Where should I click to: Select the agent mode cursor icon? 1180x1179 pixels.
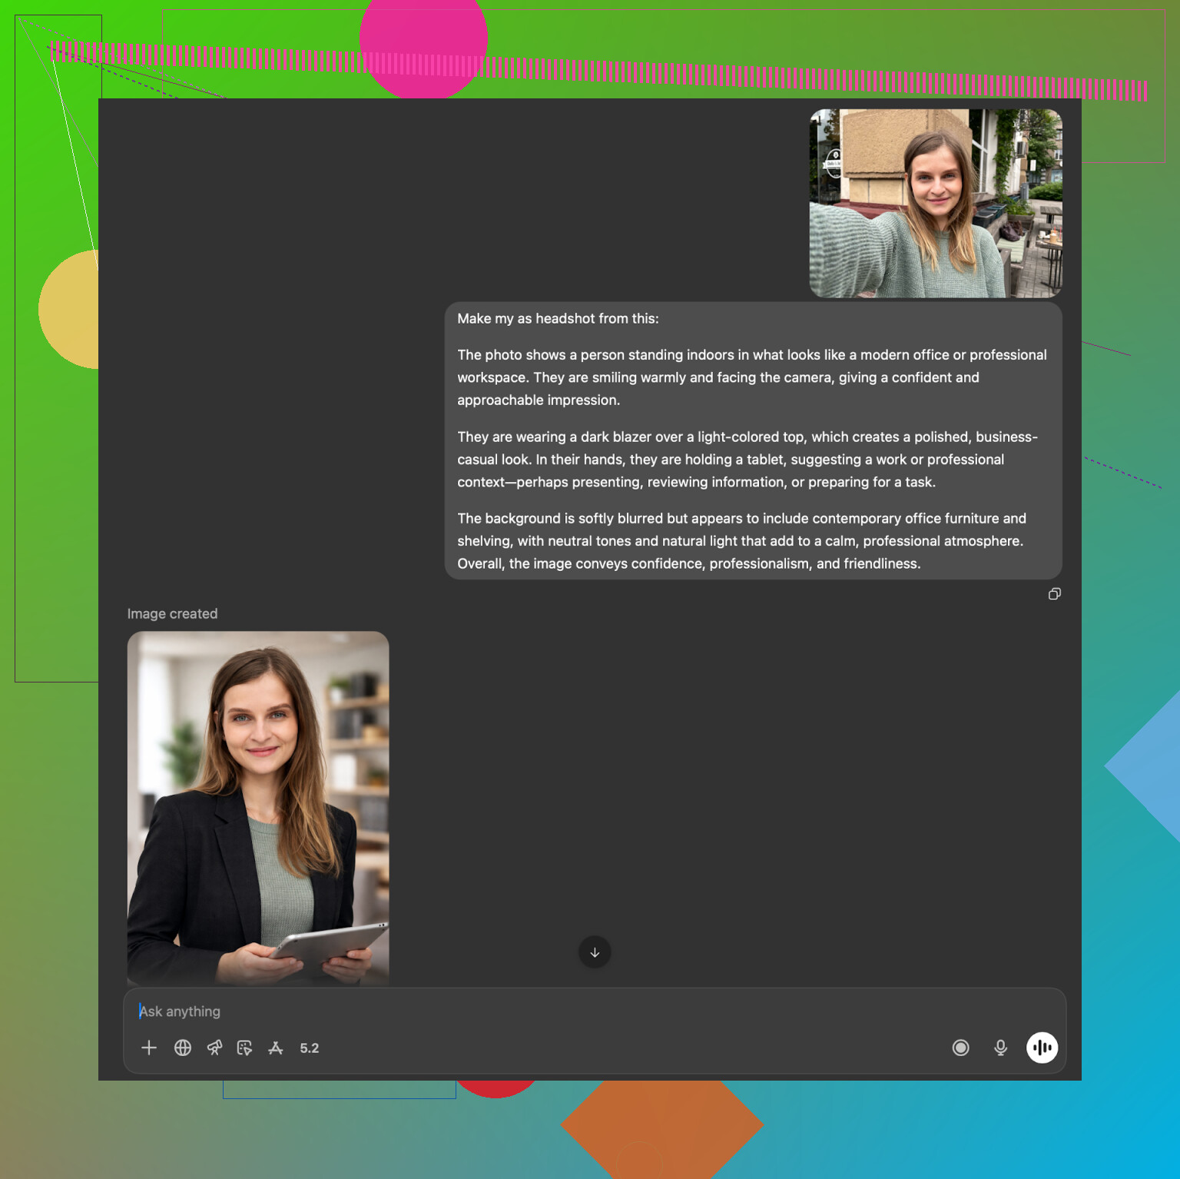pyautogui.click(x=245, y=1048)
